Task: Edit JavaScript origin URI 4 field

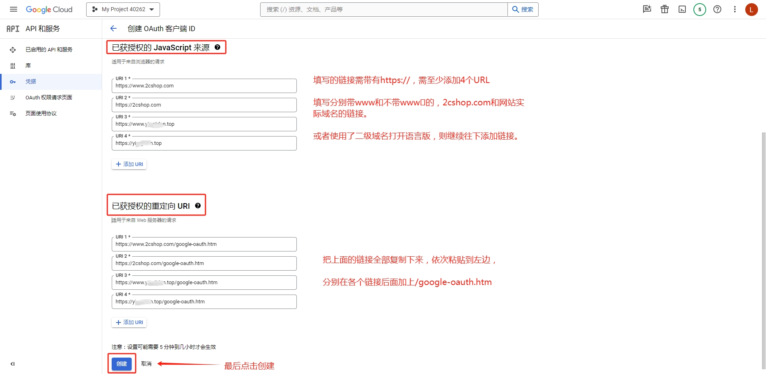Action: tap(204, 143)
